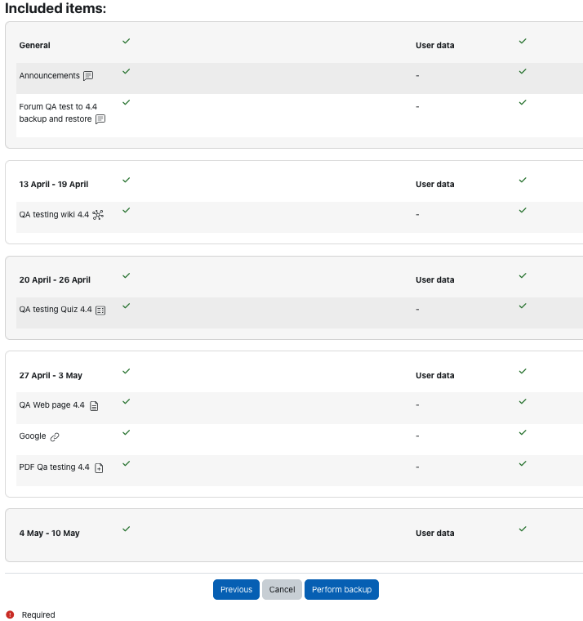Go back with the Previous button

tap(236, 590)
